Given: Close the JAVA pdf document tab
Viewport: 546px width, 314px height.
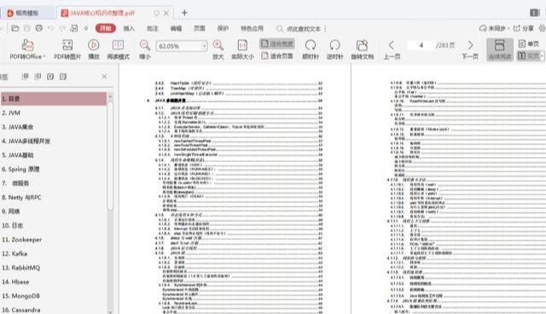Looking at the screenshot, I should tap(166, 13).
